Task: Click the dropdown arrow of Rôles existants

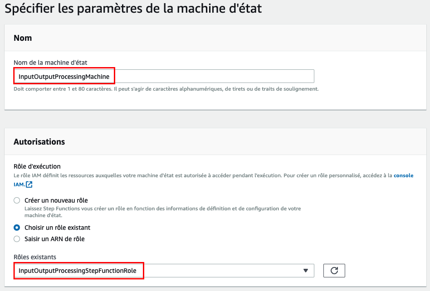Action: point(306,271)
